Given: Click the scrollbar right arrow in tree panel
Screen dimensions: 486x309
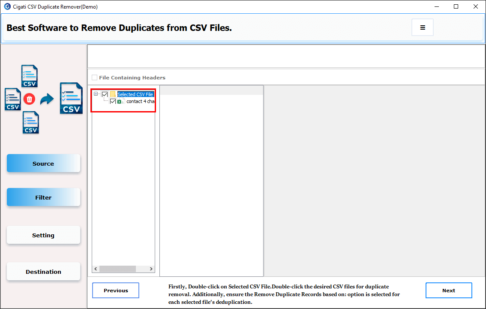Looking at the screenshot, I should [x=151, y=269].
